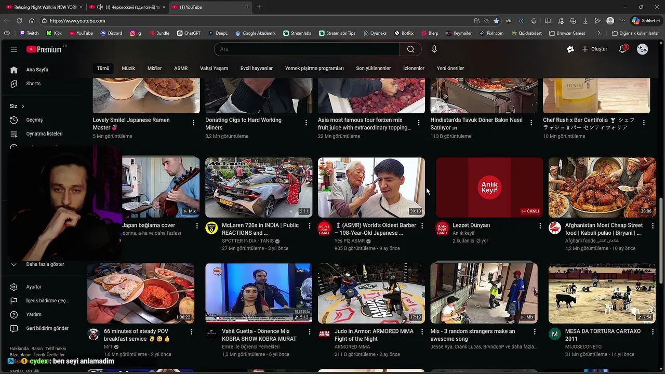Open the account avatar menu
This screenshot has height=374, width=665.
[x=643, y=49]
